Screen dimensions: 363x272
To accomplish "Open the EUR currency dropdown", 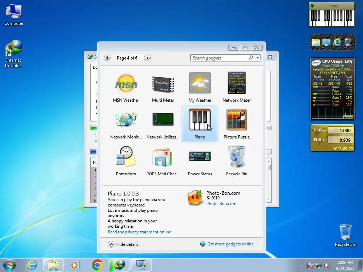I will (319, 140).
